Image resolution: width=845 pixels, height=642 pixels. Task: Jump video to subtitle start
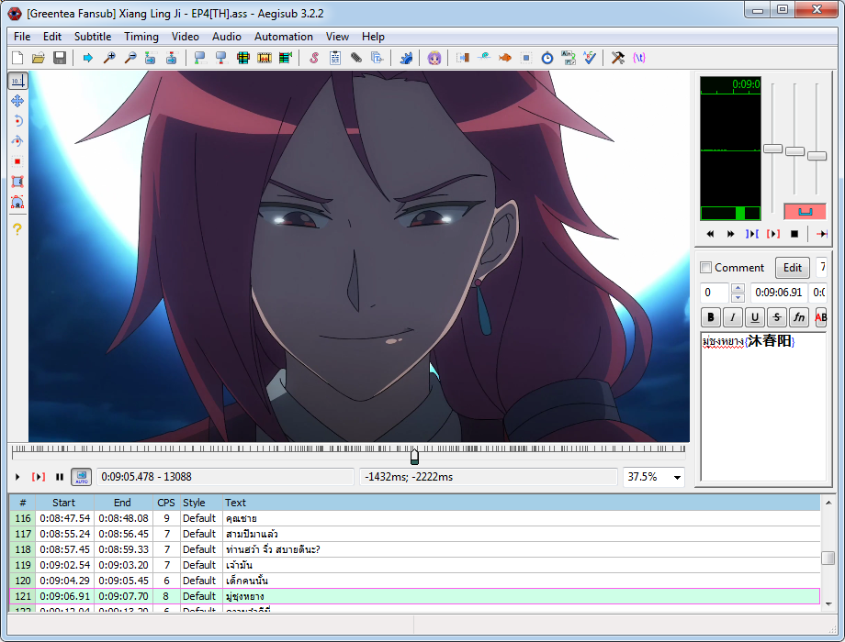[x=151, y=58]
